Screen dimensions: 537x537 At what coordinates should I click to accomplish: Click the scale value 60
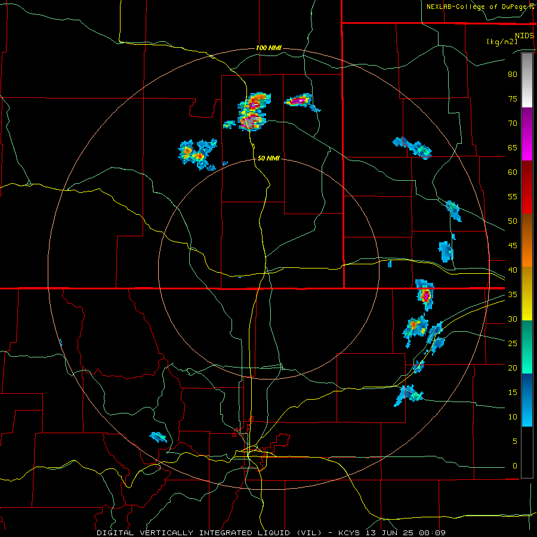click(513, 172)
